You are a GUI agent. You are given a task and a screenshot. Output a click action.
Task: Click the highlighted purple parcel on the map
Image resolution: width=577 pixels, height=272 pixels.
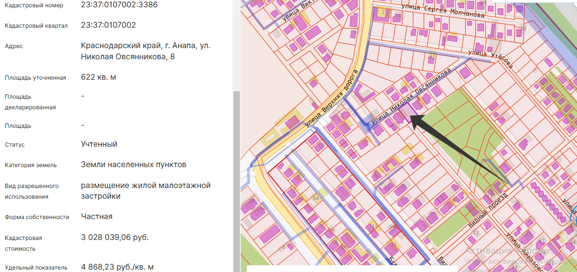pyautogui.click(x=408, y=112)
